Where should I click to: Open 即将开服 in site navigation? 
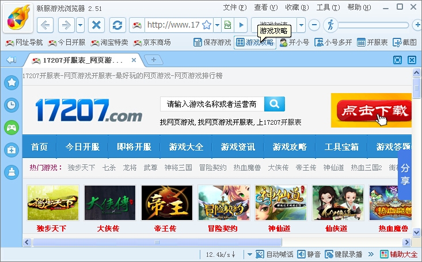134,147
